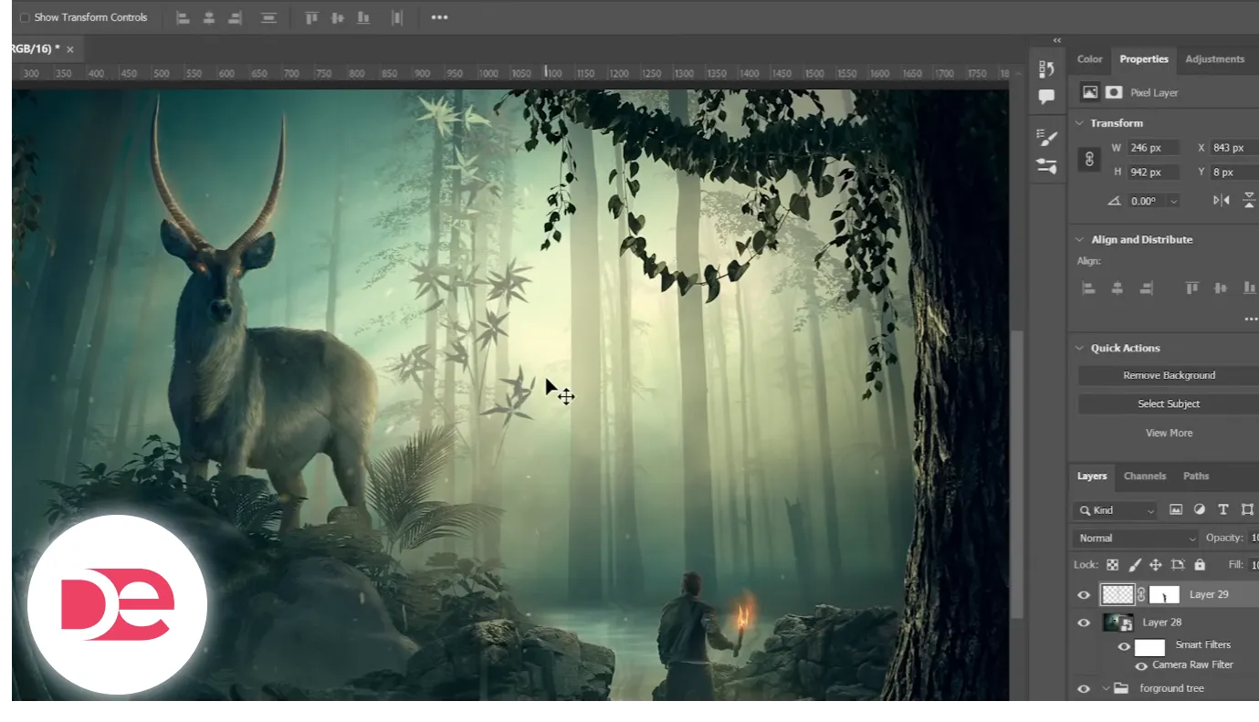The width and height of the screenshot is (1259, 722).
Task: Align vertical centers in Properties panel
Action: pos(1221,288)
